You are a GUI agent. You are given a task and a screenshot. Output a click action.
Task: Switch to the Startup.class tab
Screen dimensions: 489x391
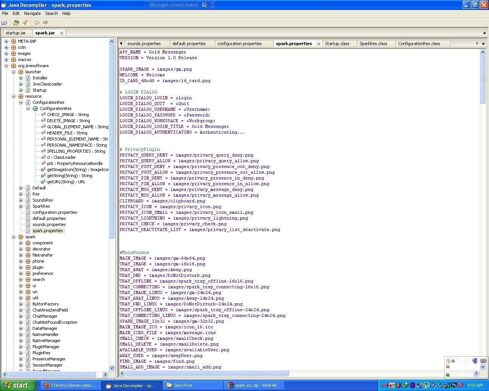click(x=337, y=44)
